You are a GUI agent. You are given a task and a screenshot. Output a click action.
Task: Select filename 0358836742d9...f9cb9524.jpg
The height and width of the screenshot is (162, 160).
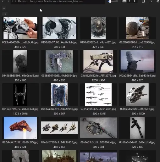pyautogui.click(x=59, y=76)
